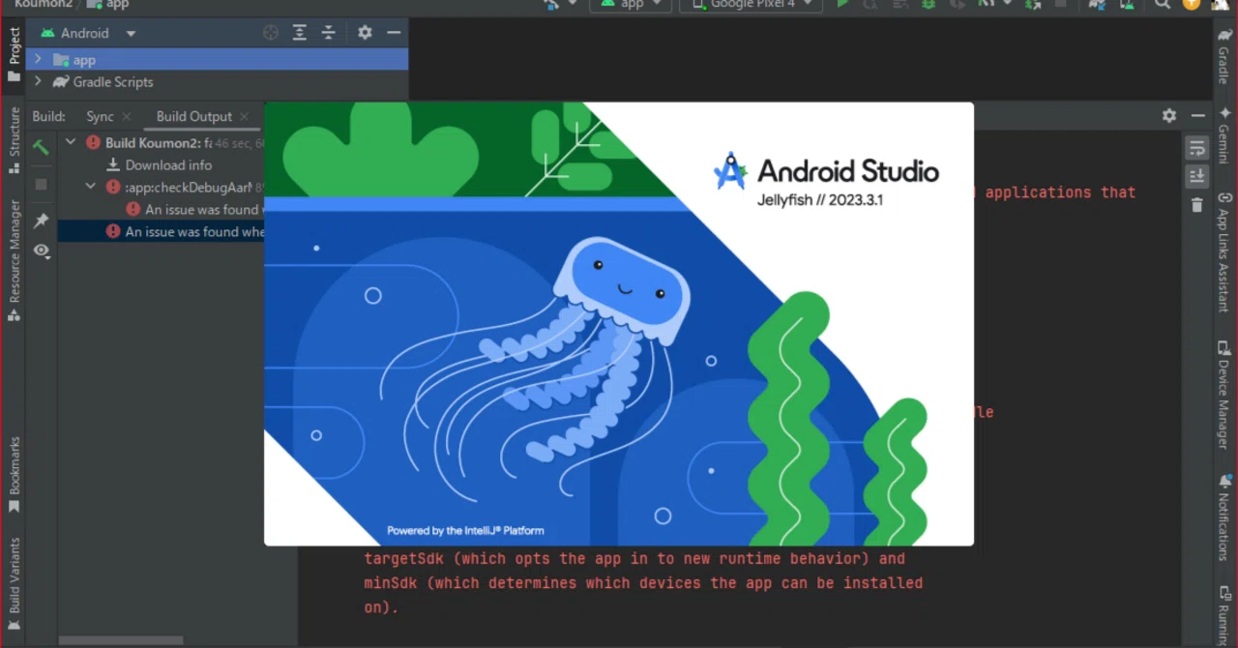Image resolution: width=1238 pixels, height=648 pixels.
Task: Open Project panel gear options
Action: tap(365, 33)
